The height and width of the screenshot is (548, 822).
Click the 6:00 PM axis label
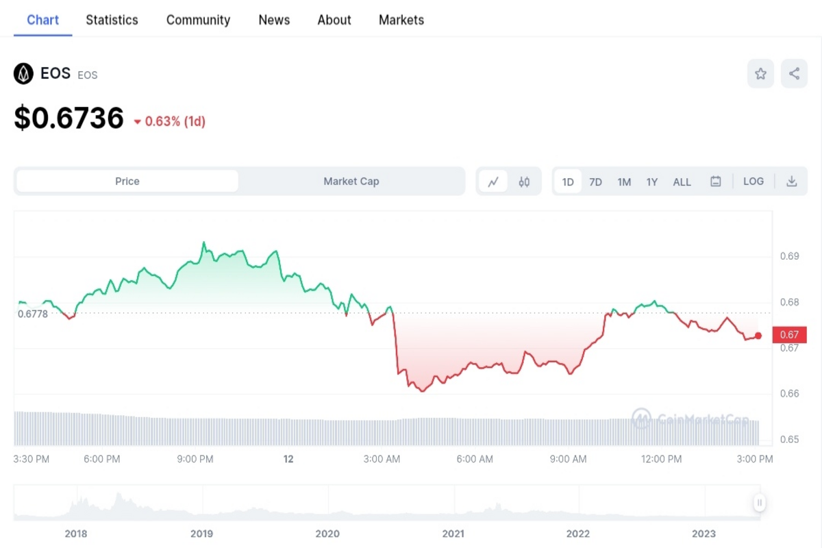click(102, 459)
